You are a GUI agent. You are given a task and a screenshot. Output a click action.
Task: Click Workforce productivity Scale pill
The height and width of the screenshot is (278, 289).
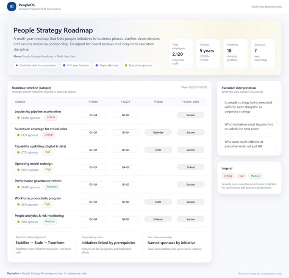pos(158,202)
